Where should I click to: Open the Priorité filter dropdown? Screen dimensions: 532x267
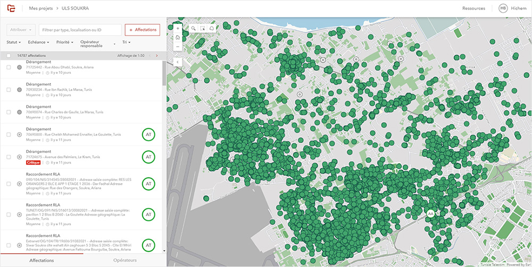[64, 42]
